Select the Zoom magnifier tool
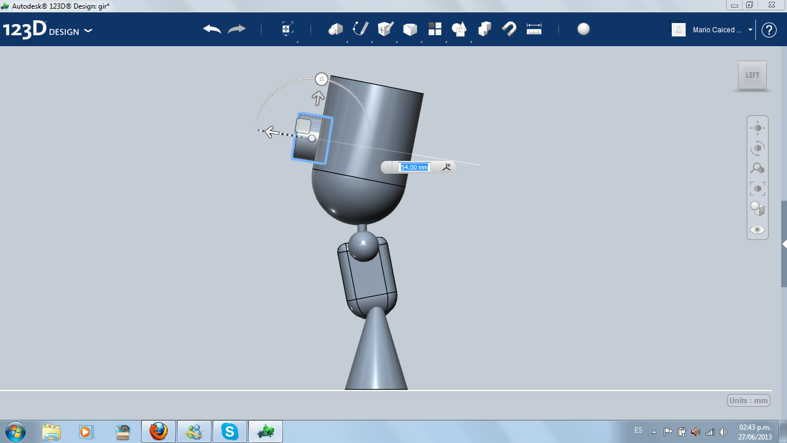787x443 pixels. click(x=758, y=168)
